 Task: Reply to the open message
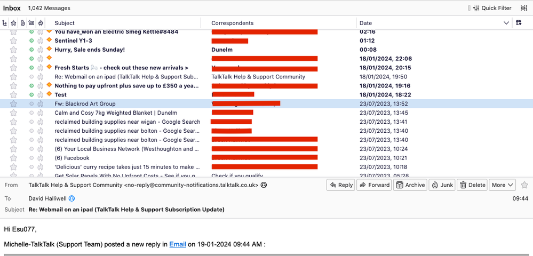click(341, 185)
